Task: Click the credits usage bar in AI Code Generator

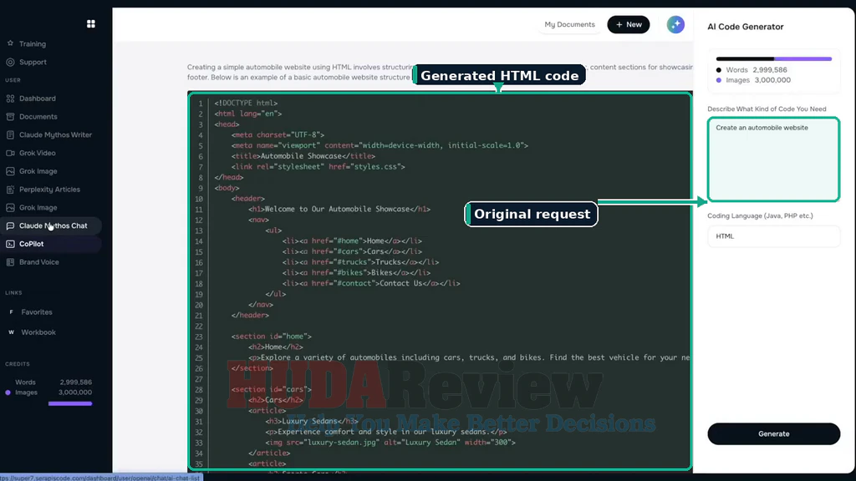Action: [773, 58]
